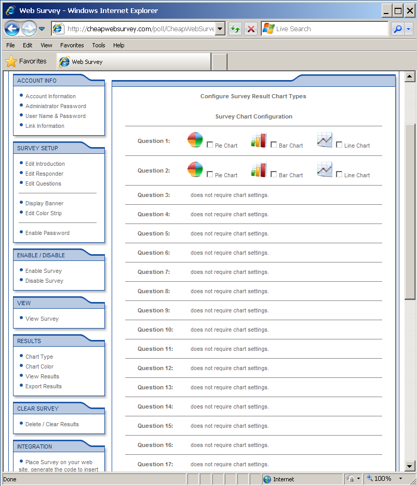The height and width of the screenshot is (486, 417).
Task: Click the Question 2 line chart icon
Action: tap(325, 169)
